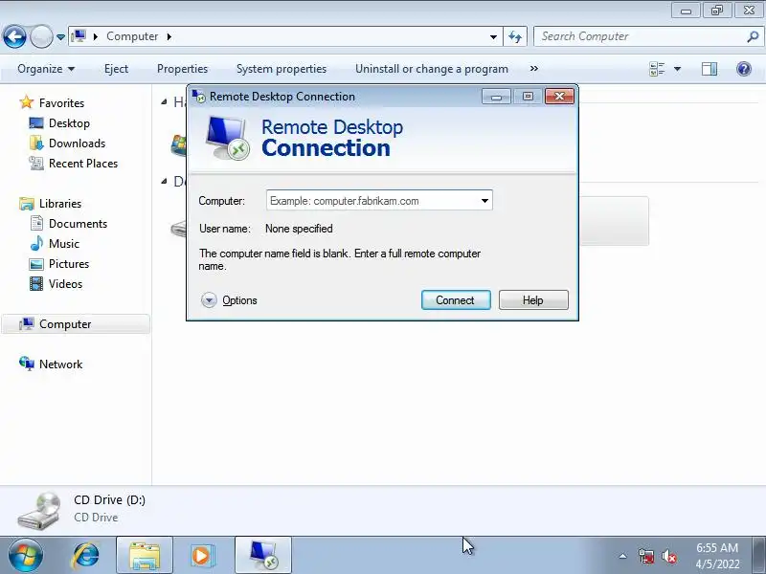Open Downloads under Favorites
Viewport: 766px width, 574px height.
(x=78, y=143)
